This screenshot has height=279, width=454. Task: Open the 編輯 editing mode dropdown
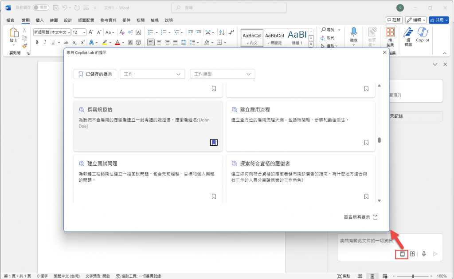416,20
